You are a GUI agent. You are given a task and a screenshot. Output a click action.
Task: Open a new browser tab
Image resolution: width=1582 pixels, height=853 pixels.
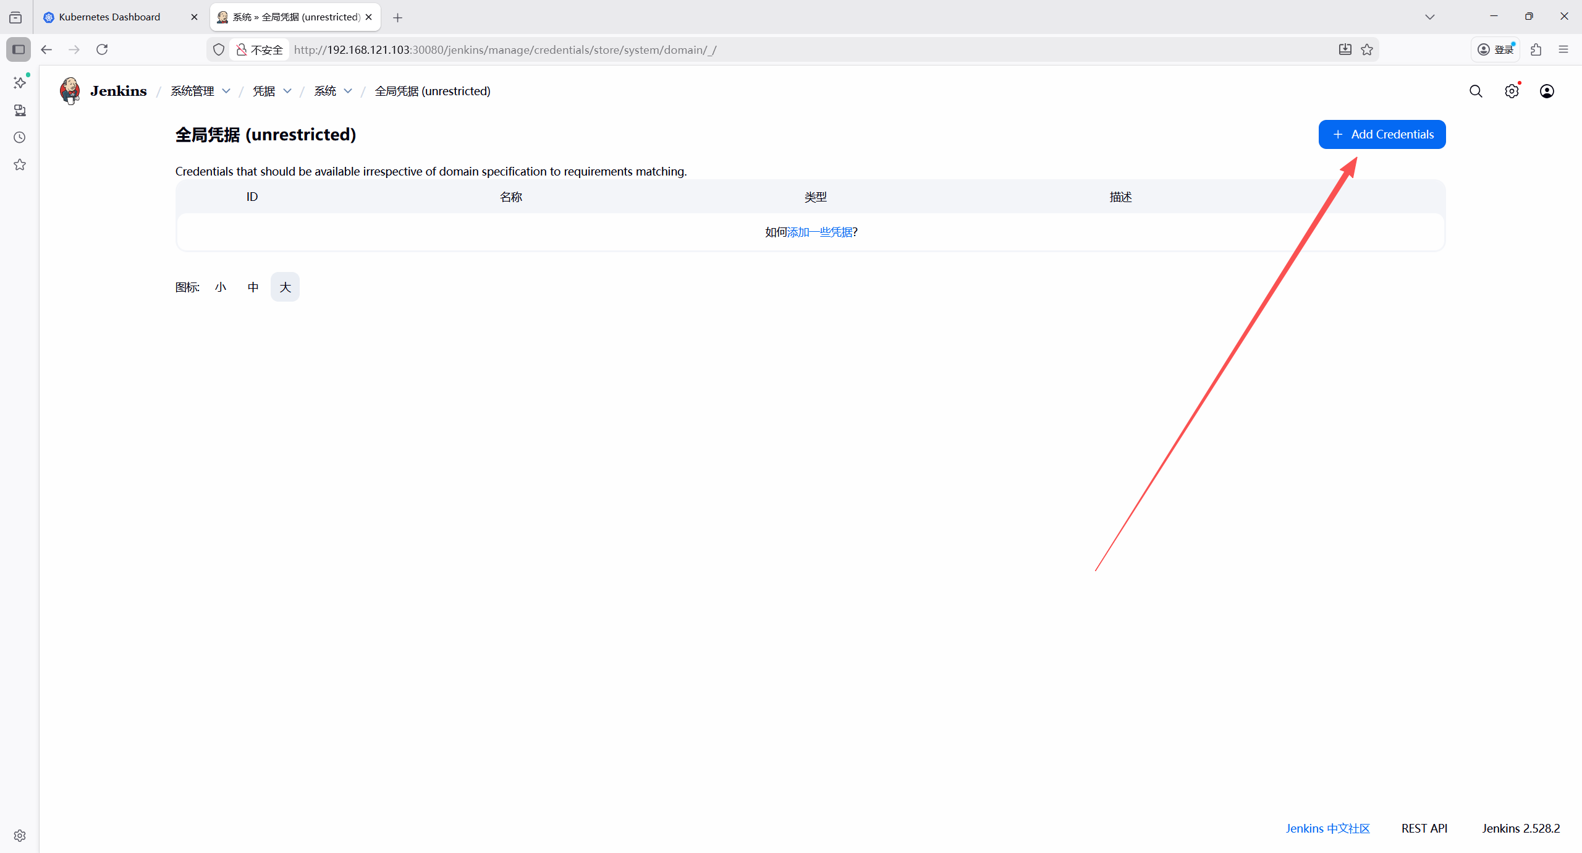point(397,17)
